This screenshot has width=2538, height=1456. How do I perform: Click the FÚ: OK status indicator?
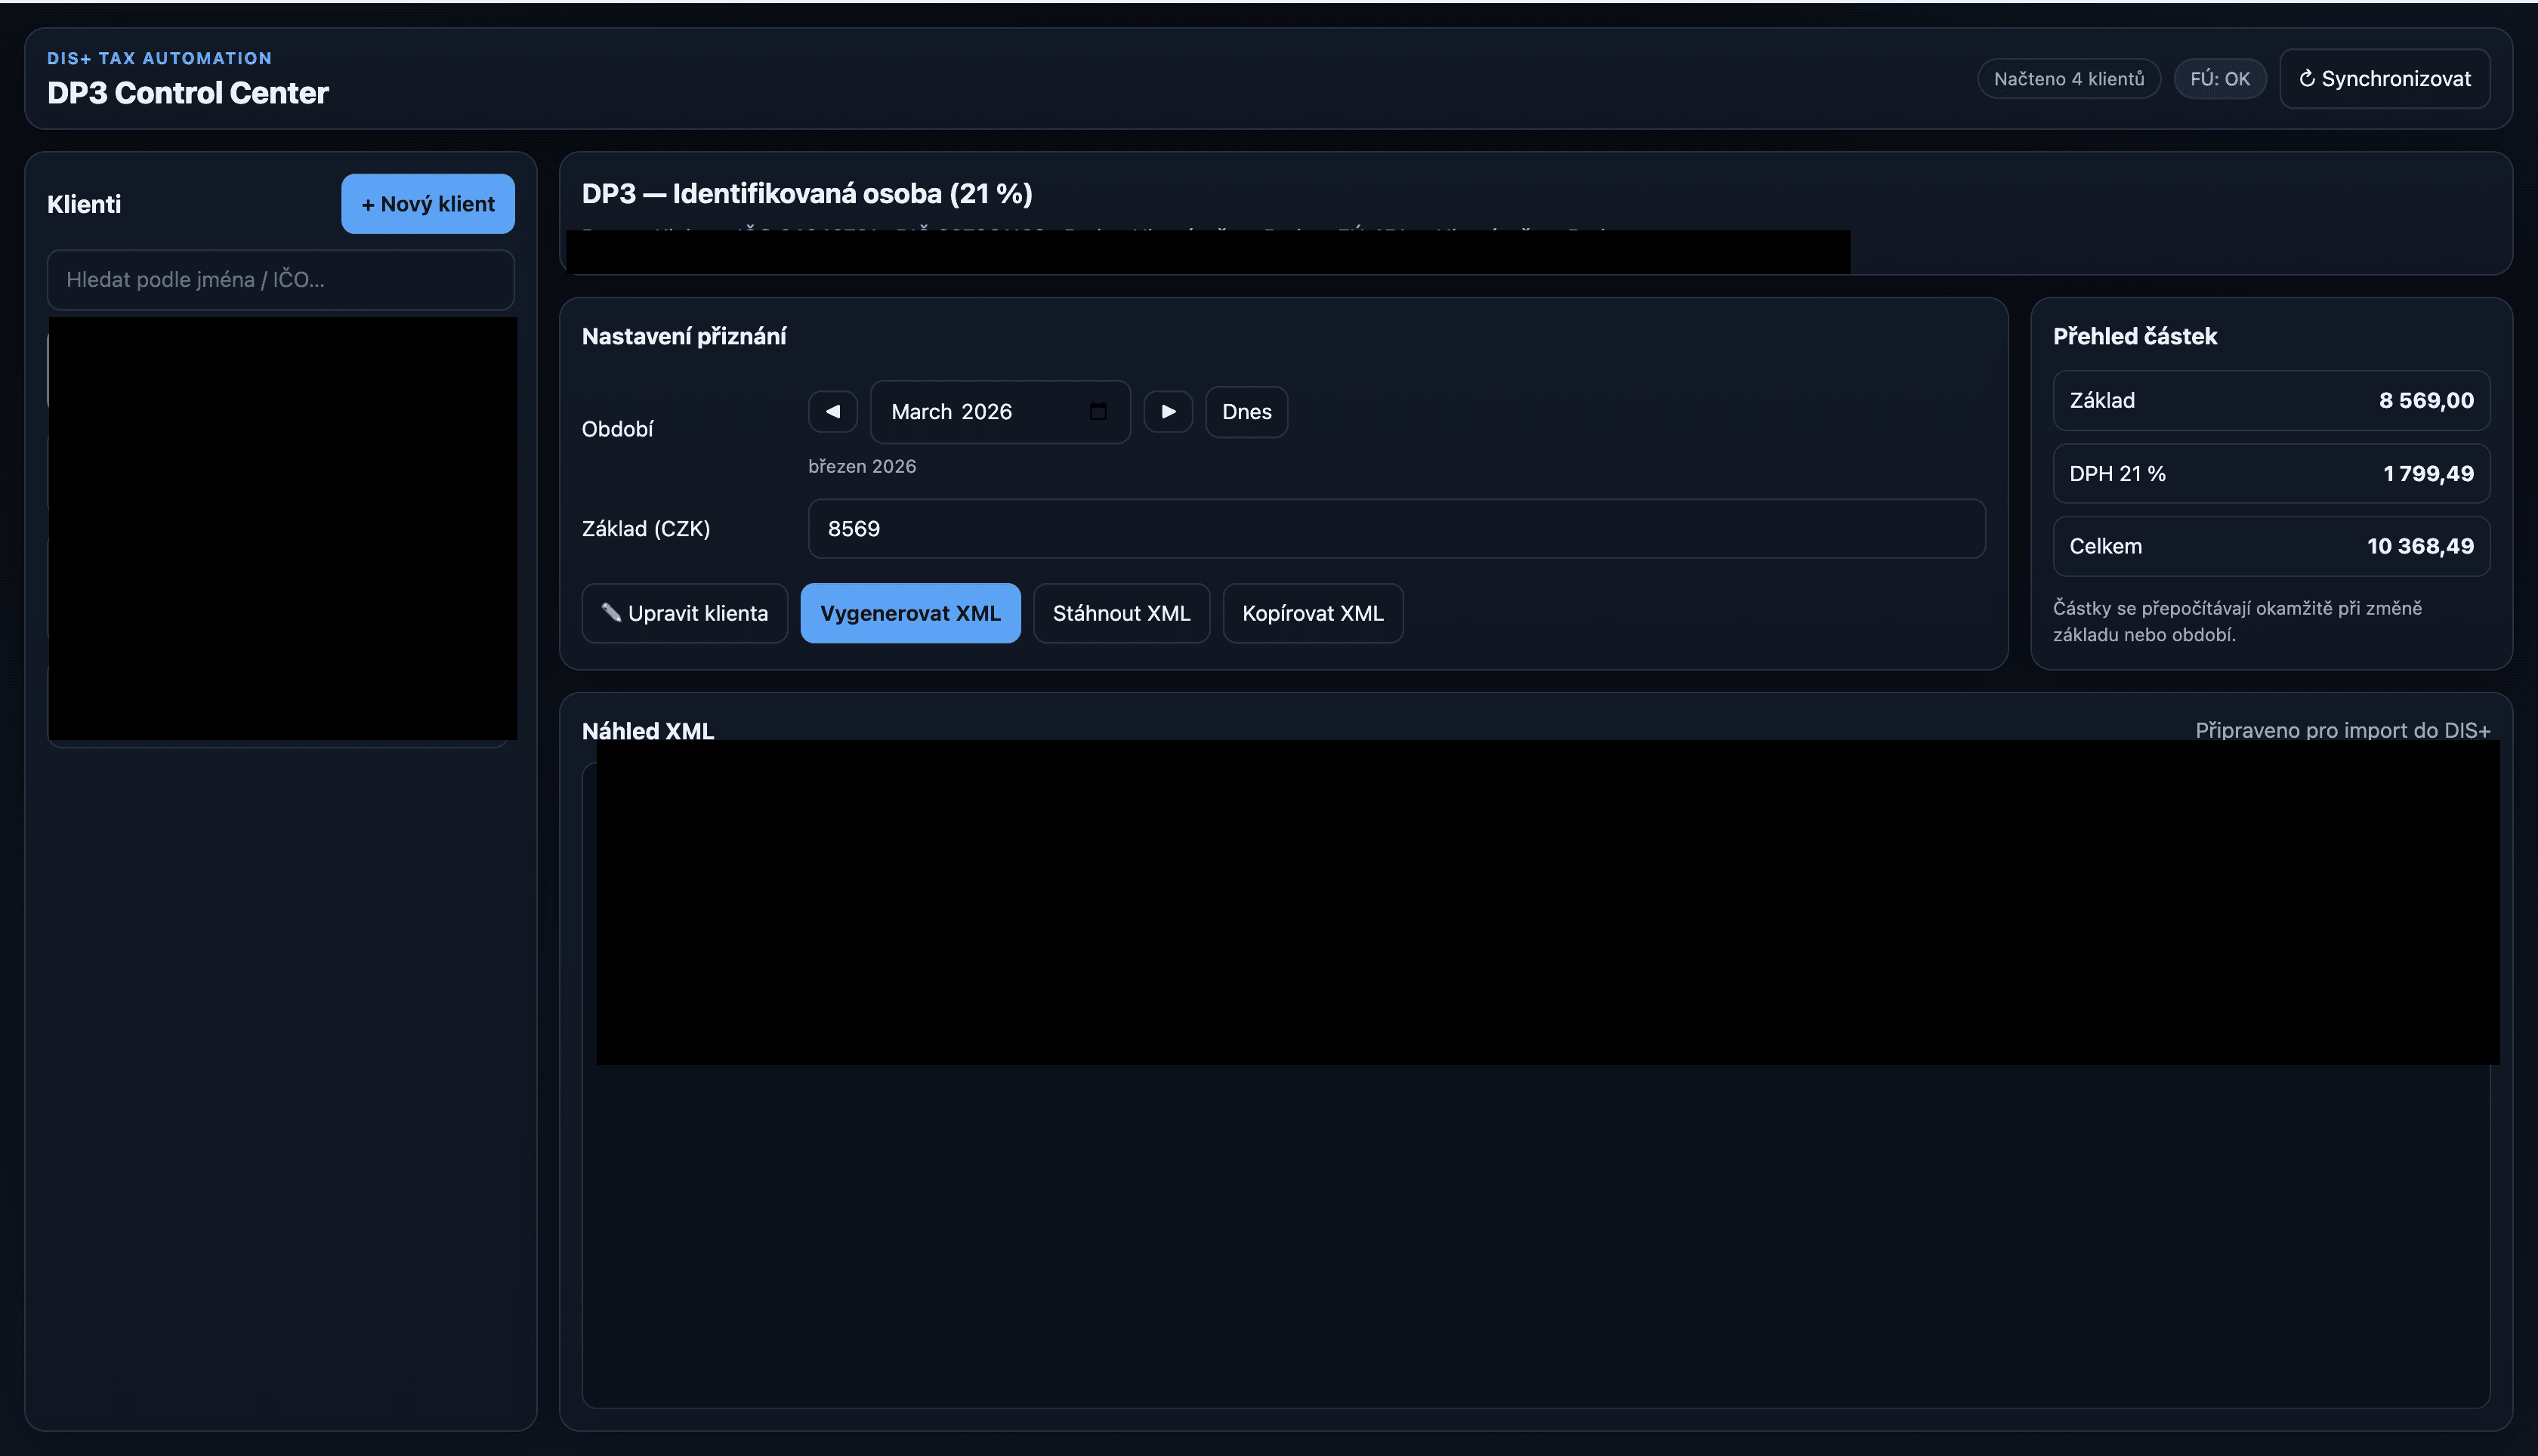tap(2219, 78)
